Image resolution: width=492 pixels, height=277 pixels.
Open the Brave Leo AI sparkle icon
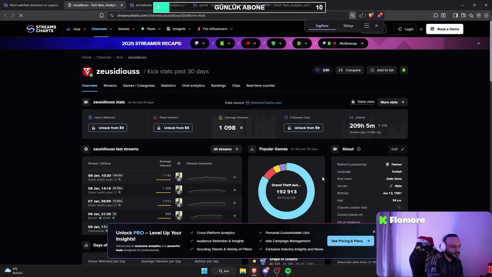click(x=471, y=15)
